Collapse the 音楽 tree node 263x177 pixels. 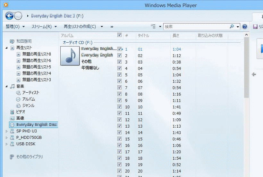point(6,87)
